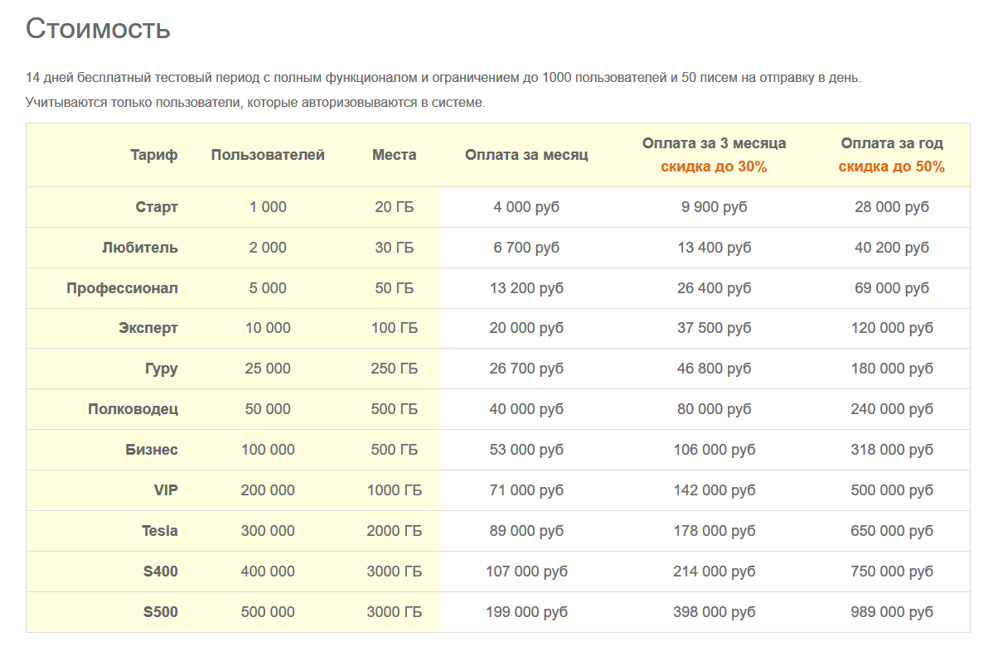
Task: Select the "VIP" tariff label
Action: [x=166, y=490]
